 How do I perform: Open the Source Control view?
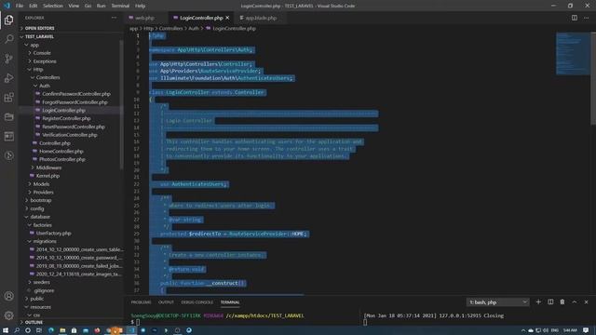pos(8,59)
